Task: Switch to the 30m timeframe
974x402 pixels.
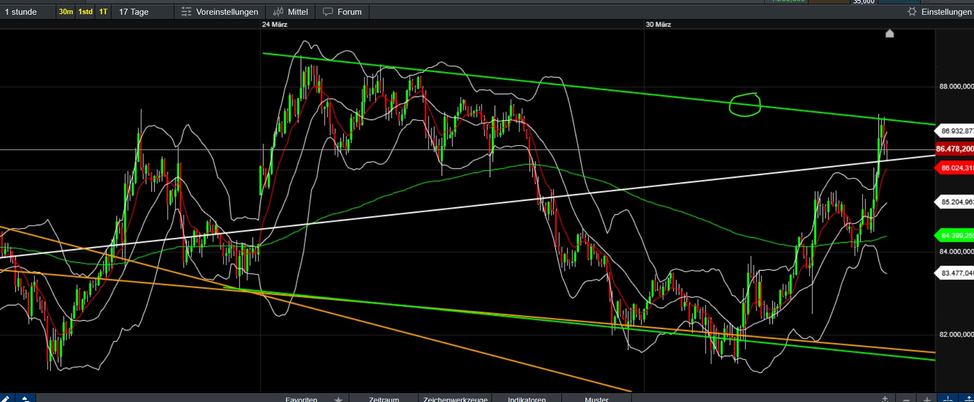Action: pyautogui.click(x=66, y=11)
